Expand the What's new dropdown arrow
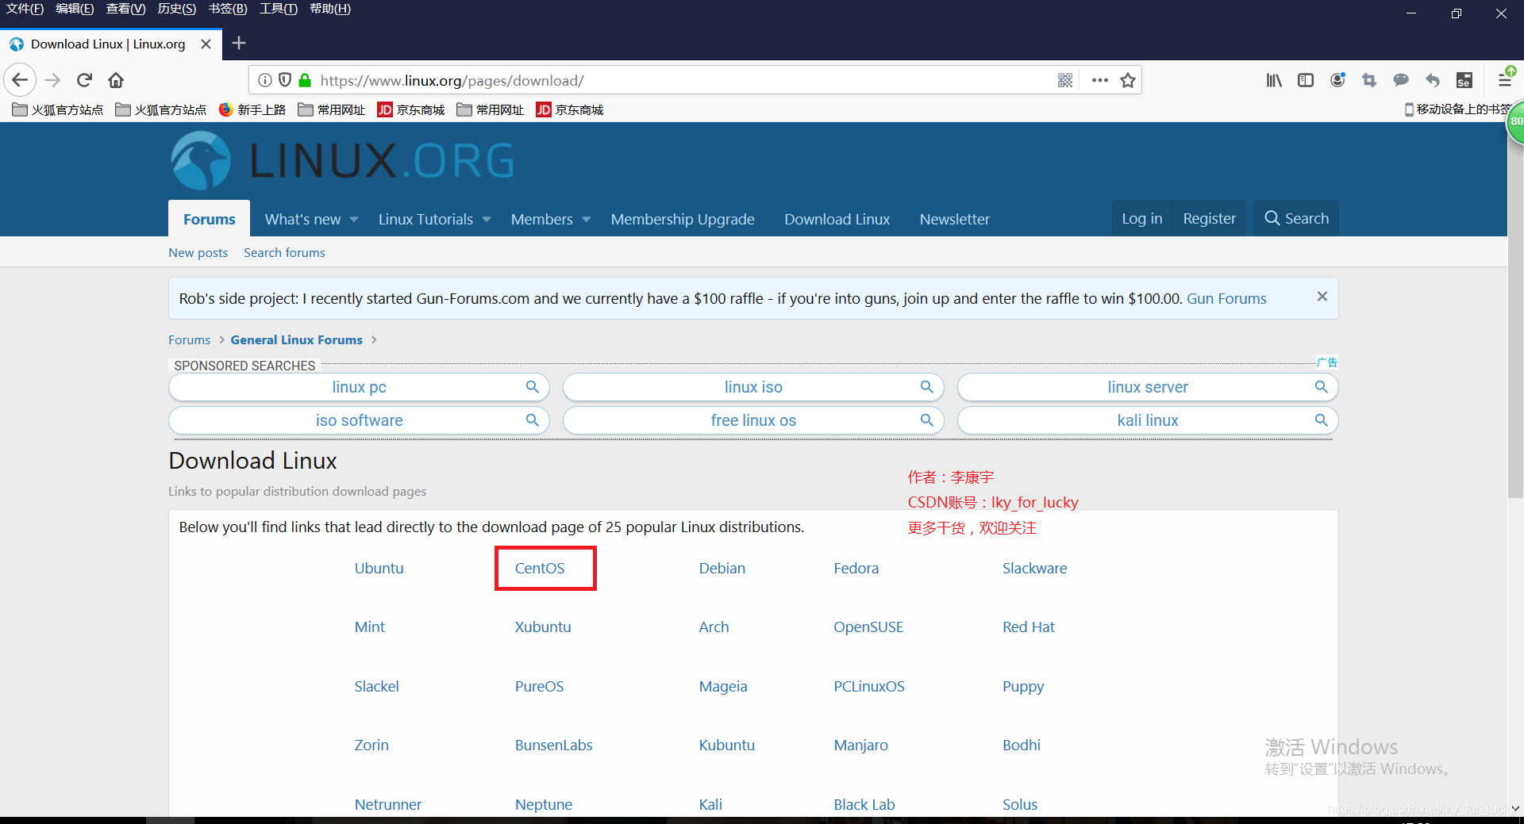 pos(354,220)
